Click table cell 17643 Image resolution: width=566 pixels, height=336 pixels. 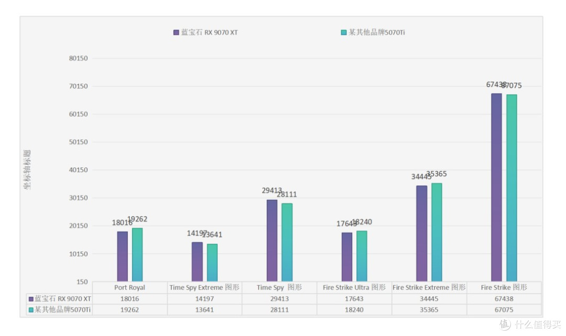click(x=354, y=299)
